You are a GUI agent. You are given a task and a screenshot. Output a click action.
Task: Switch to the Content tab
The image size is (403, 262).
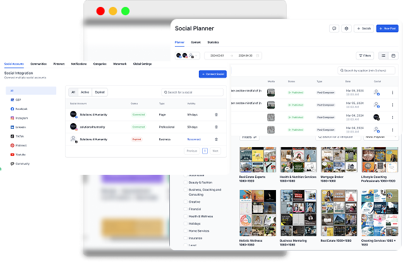click(x=196, y=42)
